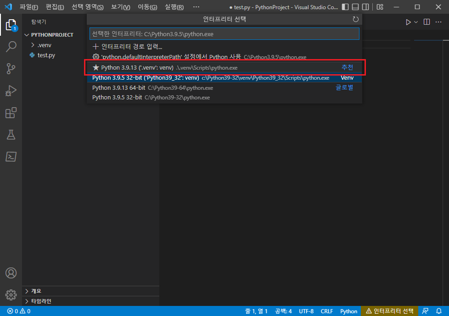Open the 보기(V) menu

[121, 7]
